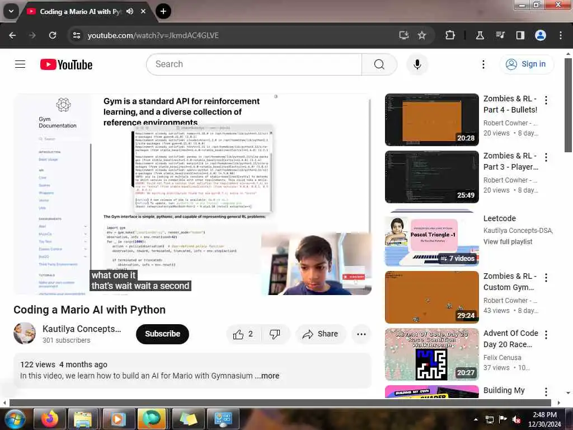Show hidden system tray icons arrow
The height and width of the screenshot is (430, 573).
pyautogui.click(x=476, y=419)
